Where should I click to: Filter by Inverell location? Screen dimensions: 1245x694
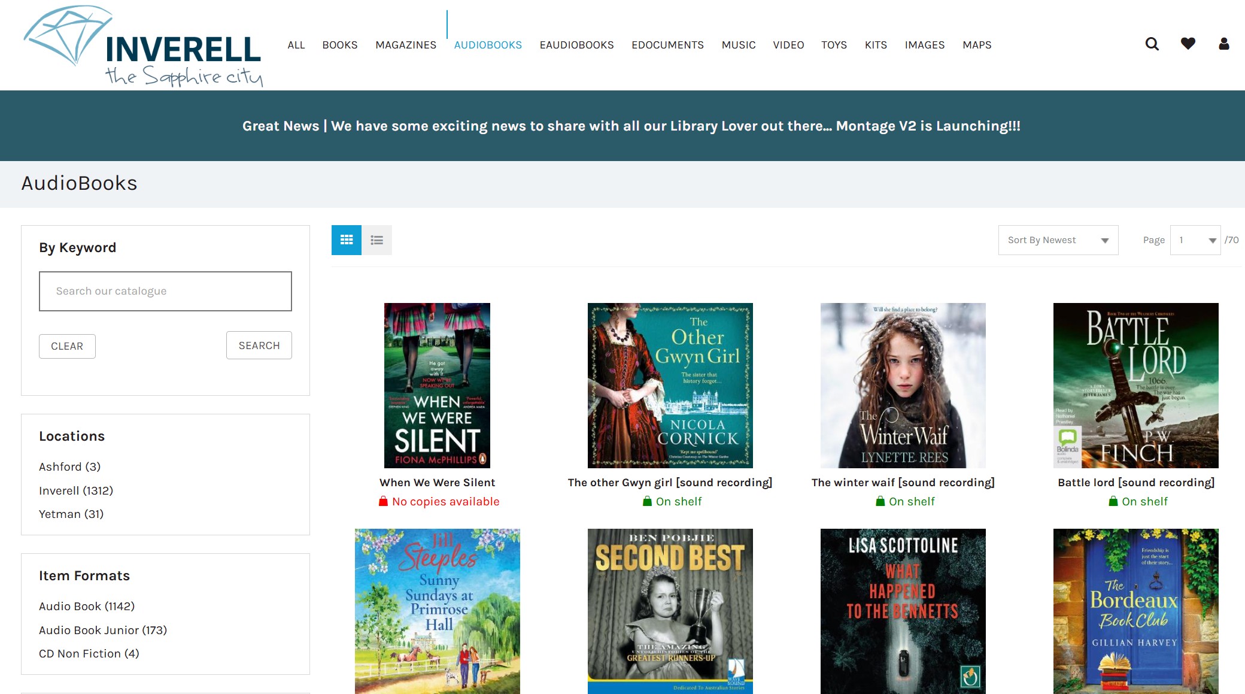coord(76,490)
